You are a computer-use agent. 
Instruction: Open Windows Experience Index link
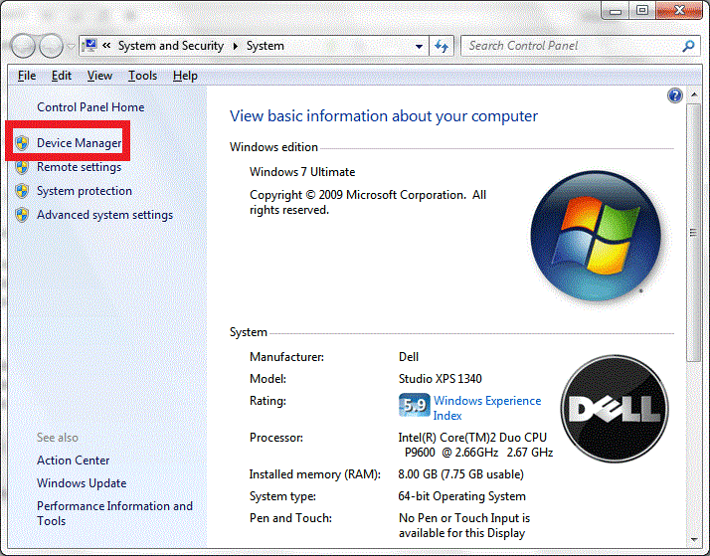coord(487,408)
